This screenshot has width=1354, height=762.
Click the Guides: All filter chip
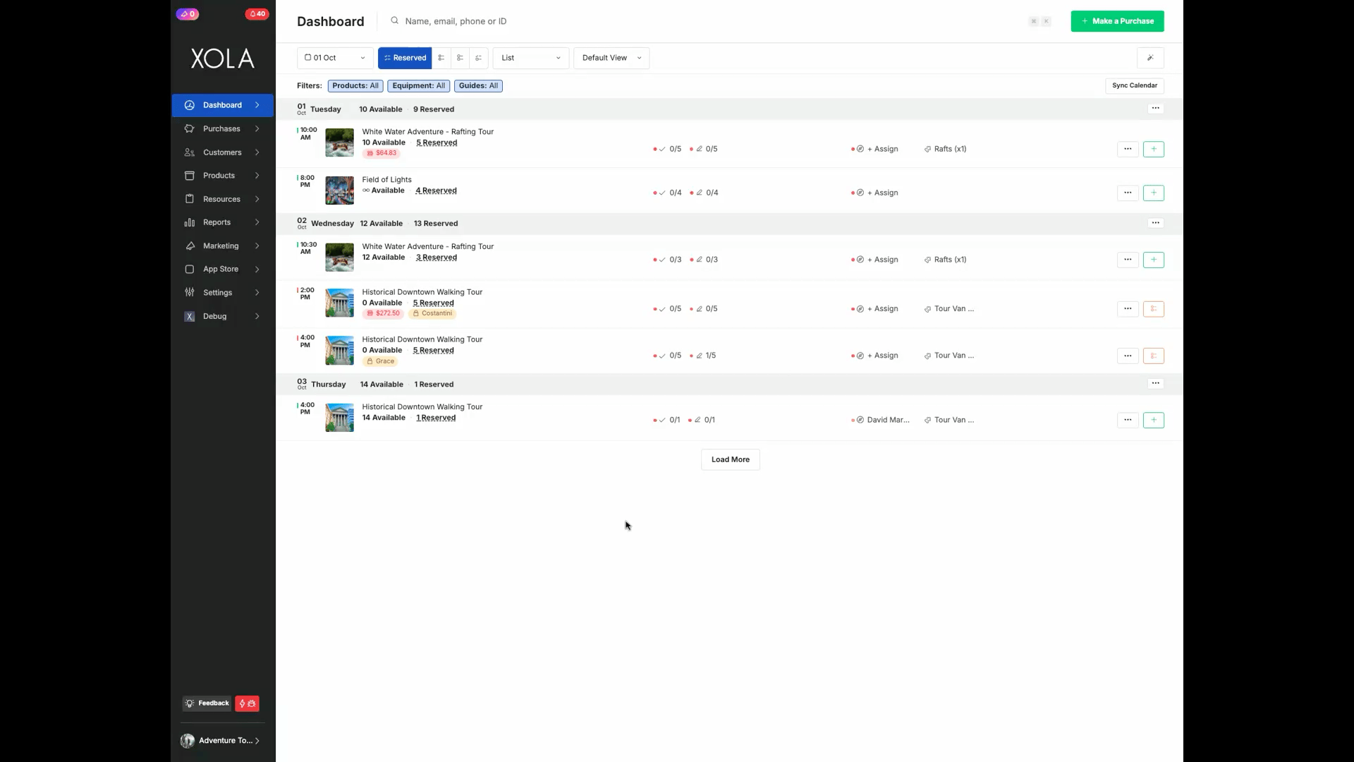[478, 86]
